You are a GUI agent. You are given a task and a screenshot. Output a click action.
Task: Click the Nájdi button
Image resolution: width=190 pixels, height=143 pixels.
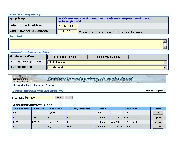pos(59,97)
